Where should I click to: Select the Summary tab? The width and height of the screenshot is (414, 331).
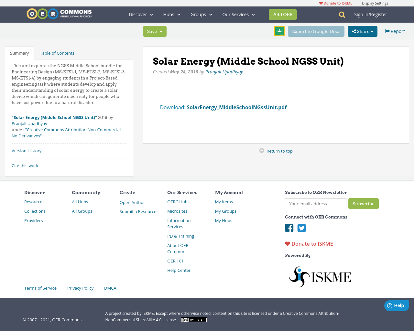(x=19, y=53)
